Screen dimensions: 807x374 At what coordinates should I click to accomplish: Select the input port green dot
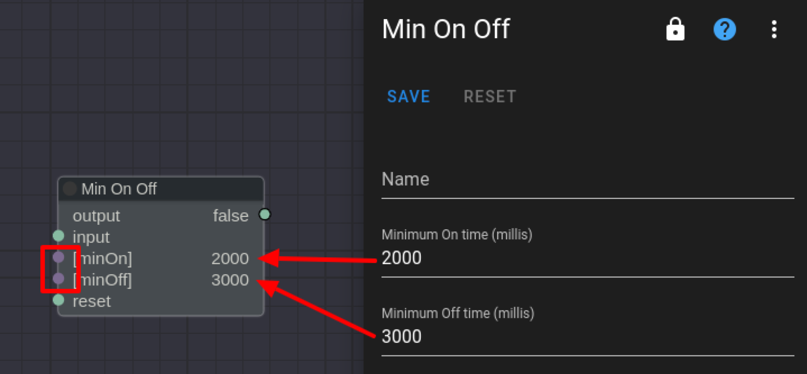(58, 236)
